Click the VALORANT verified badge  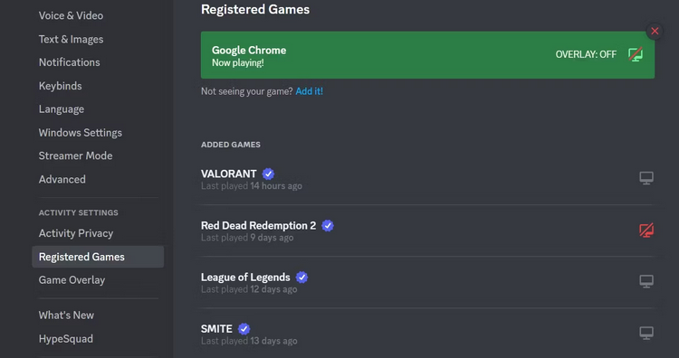[269, 174]
